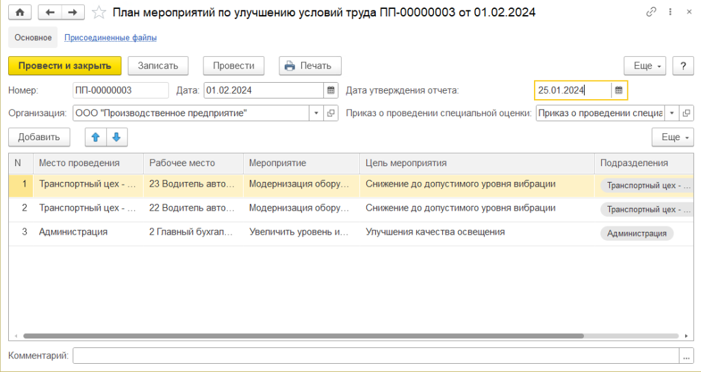Viewport: 701px width, 372px height.
Task: Expand the Организация dropdown list
Action: (x=316, y=113)
